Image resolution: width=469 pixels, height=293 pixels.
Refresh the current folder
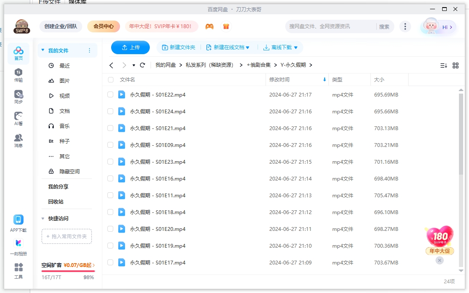[143, 65]
